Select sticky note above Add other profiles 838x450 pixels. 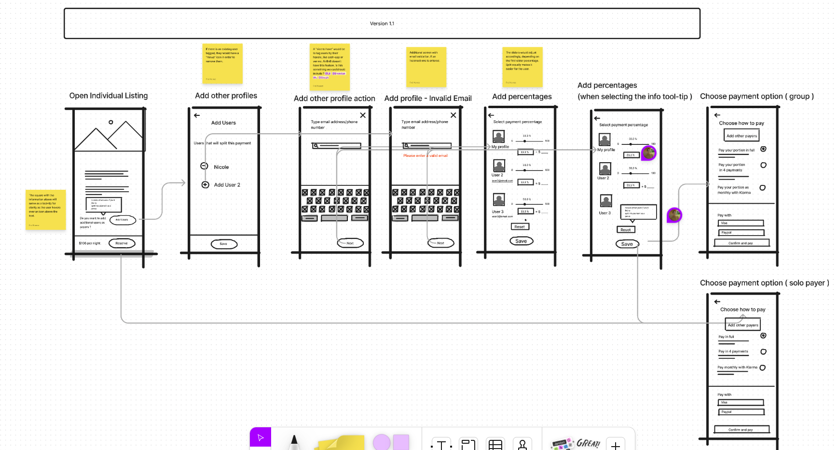tap(222, 64)
